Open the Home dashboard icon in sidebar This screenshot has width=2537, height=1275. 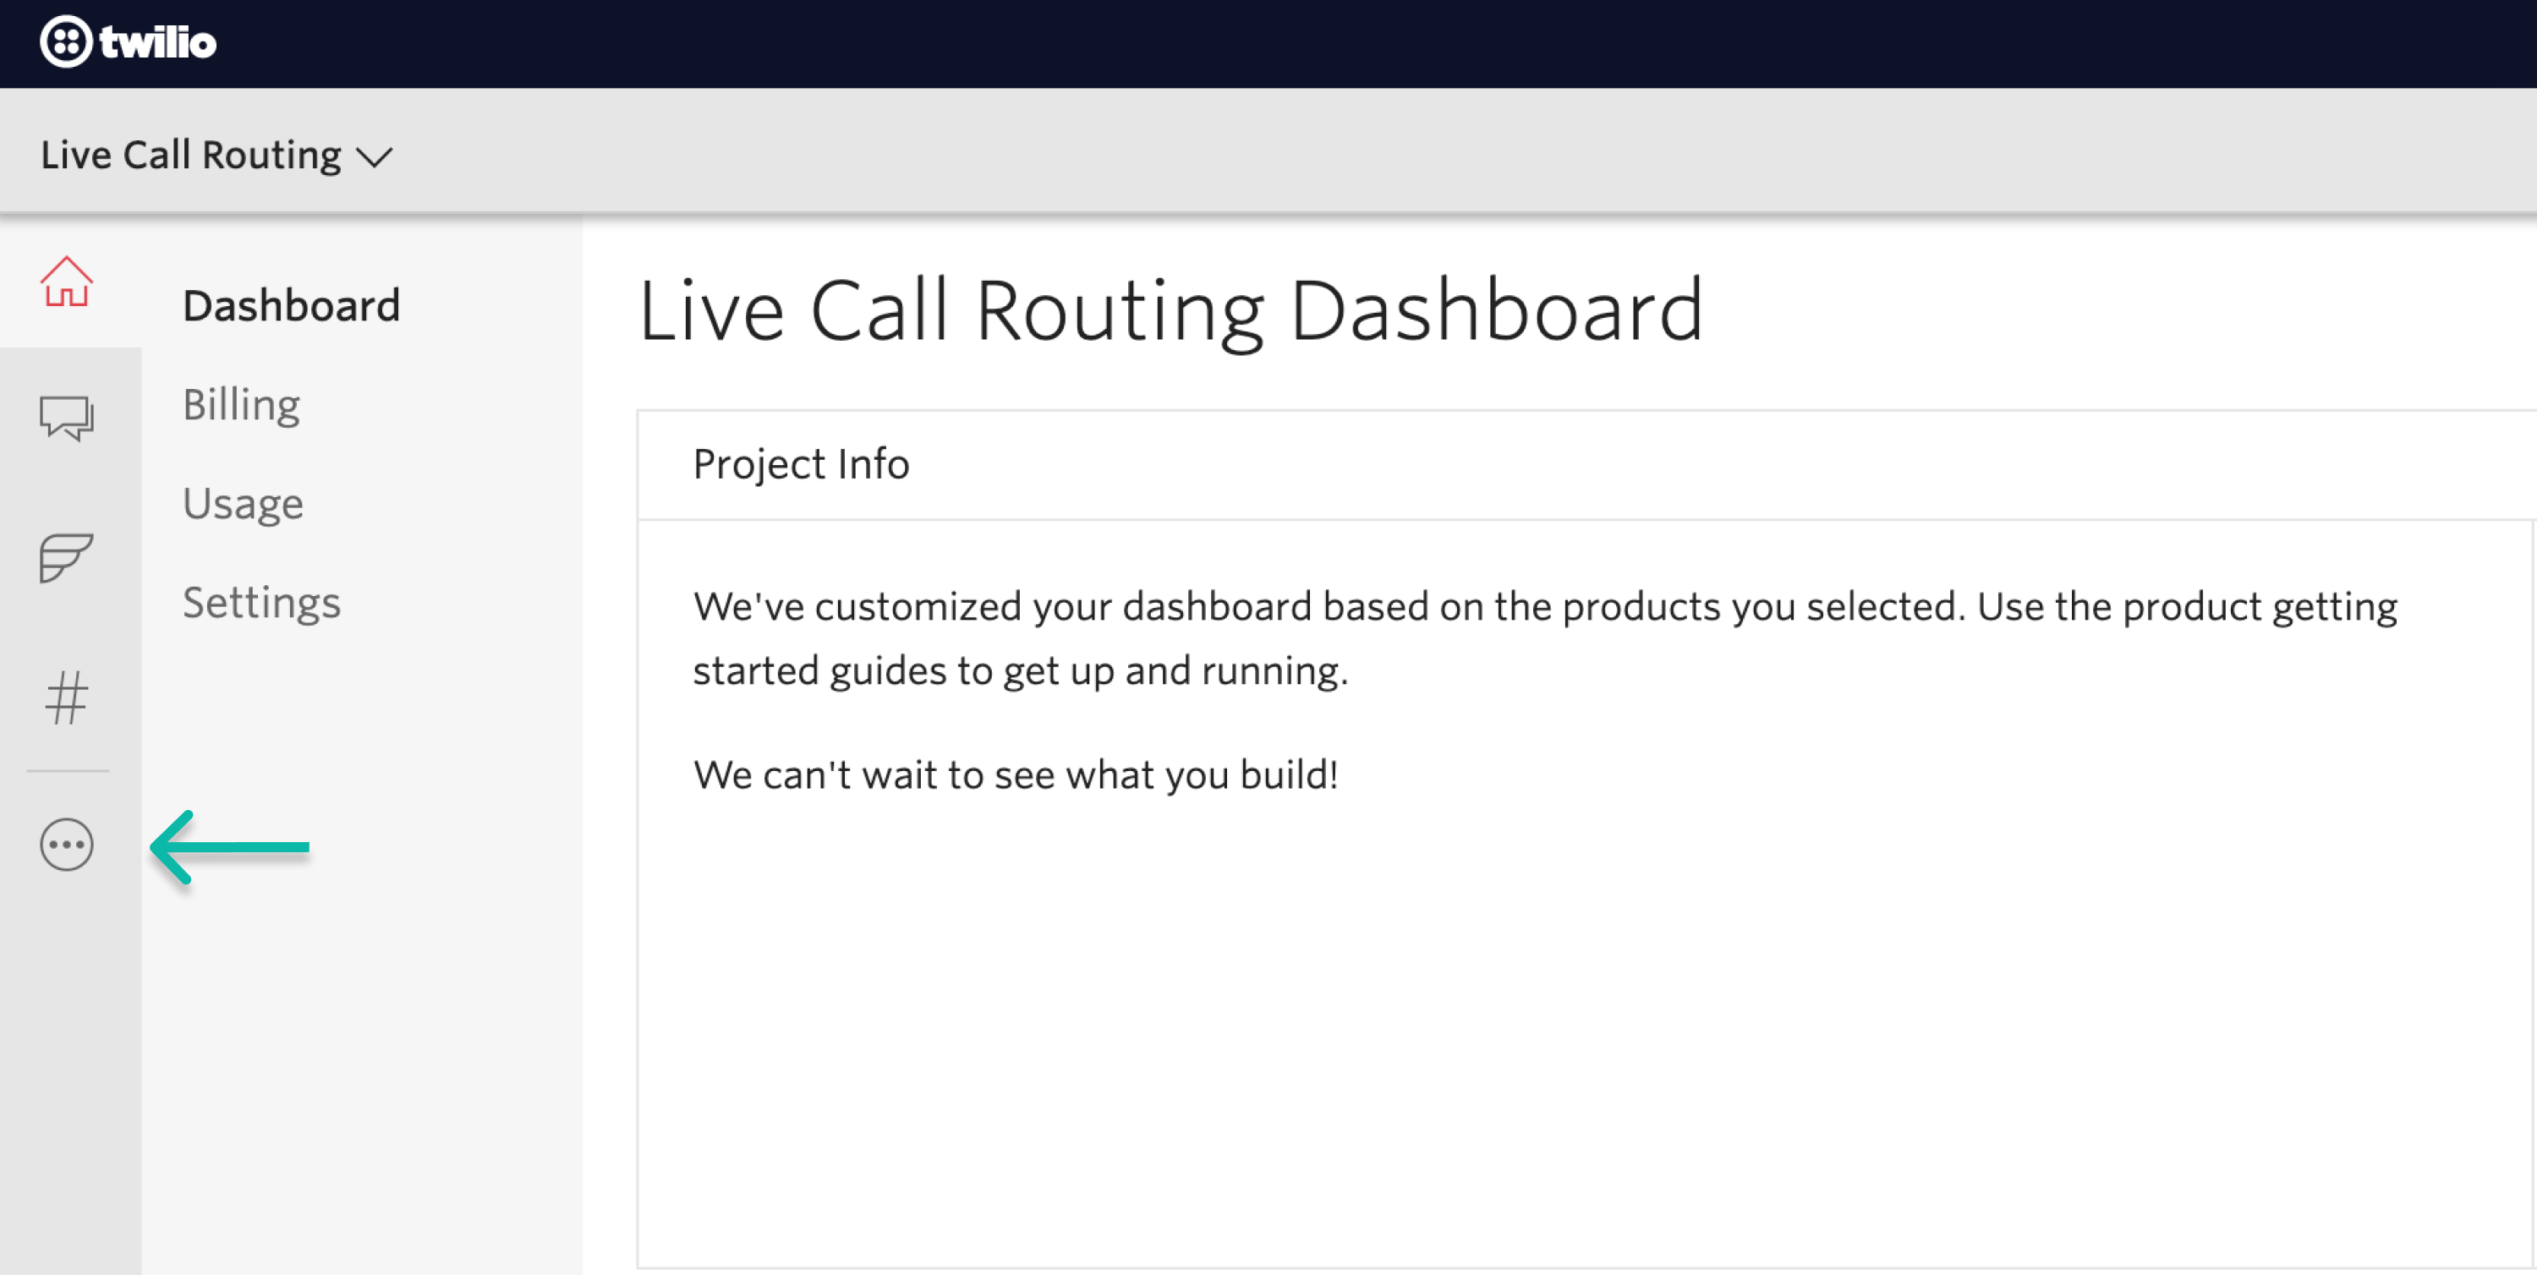pyautogui.click(x=66, y=282)
